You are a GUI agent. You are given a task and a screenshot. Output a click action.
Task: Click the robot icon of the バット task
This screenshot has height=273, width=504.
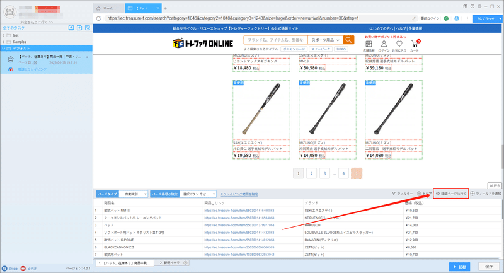coord(11,59)
